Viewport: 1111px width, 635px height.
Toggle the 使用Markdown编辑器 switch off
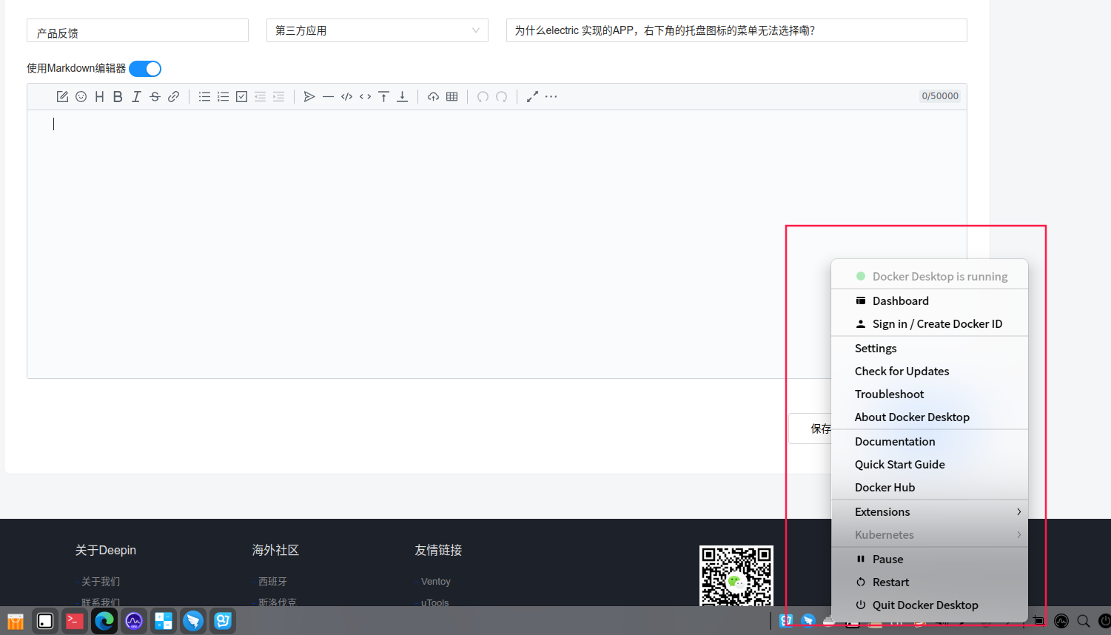coord(145,69)
